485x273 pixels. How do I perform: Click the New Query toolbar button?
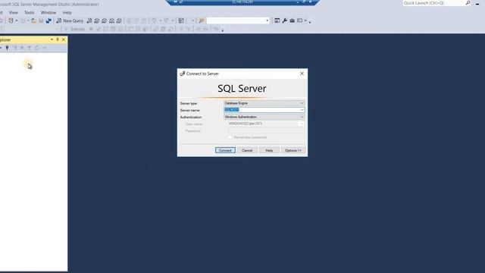click(70, 20)
